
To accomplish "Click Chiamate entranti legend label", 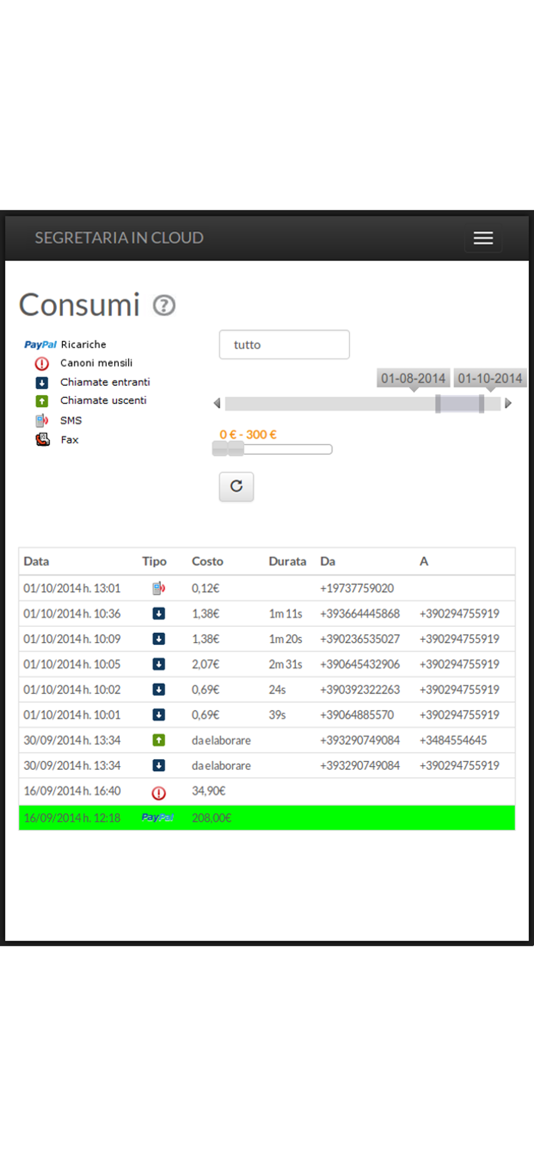I will [105, 382].
